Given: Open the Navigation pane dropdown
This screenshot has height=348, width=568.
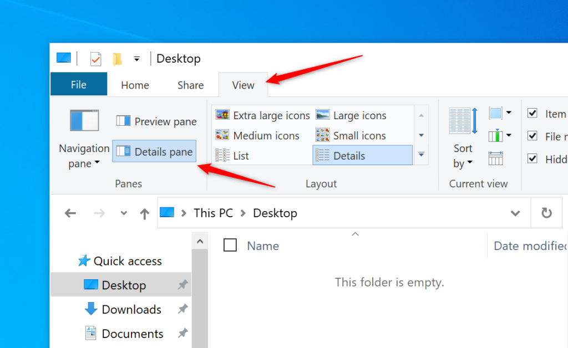Looking at the screenshot, I should [x=84, y=156].
